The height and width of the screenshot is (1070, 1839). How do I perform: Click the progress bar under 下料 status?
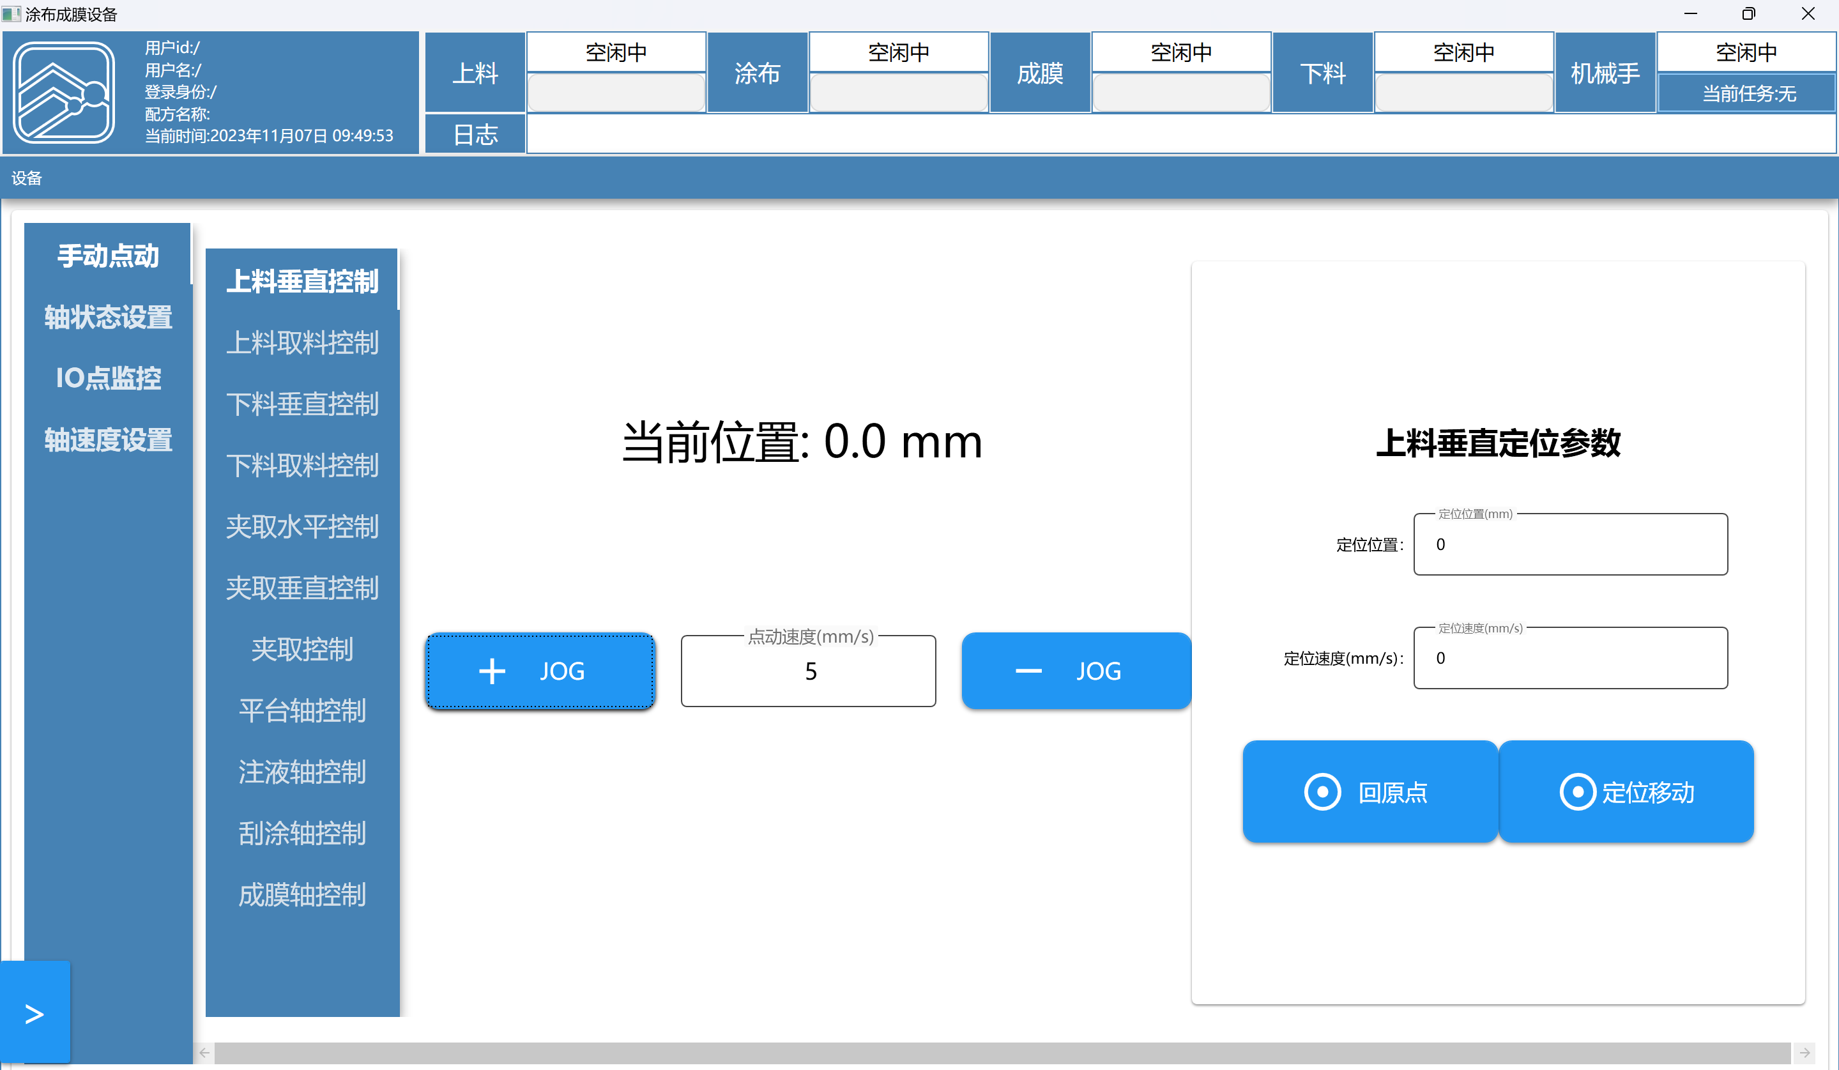pyautogui.click(x=1463, y=93)
